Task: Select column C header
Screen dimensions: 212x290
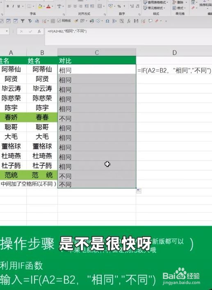Action: pyautogui.click(x=97, y=53)
